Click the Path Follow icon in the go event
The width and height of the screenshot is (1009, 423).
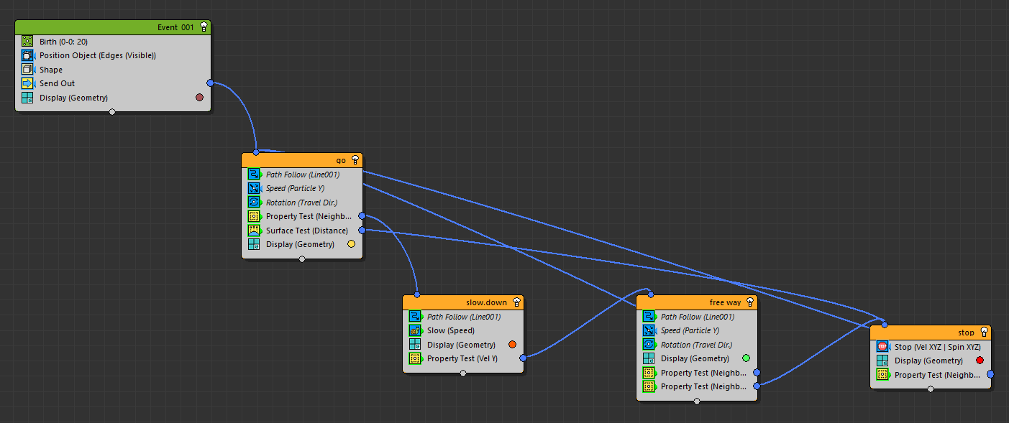(x=254, y=175)
